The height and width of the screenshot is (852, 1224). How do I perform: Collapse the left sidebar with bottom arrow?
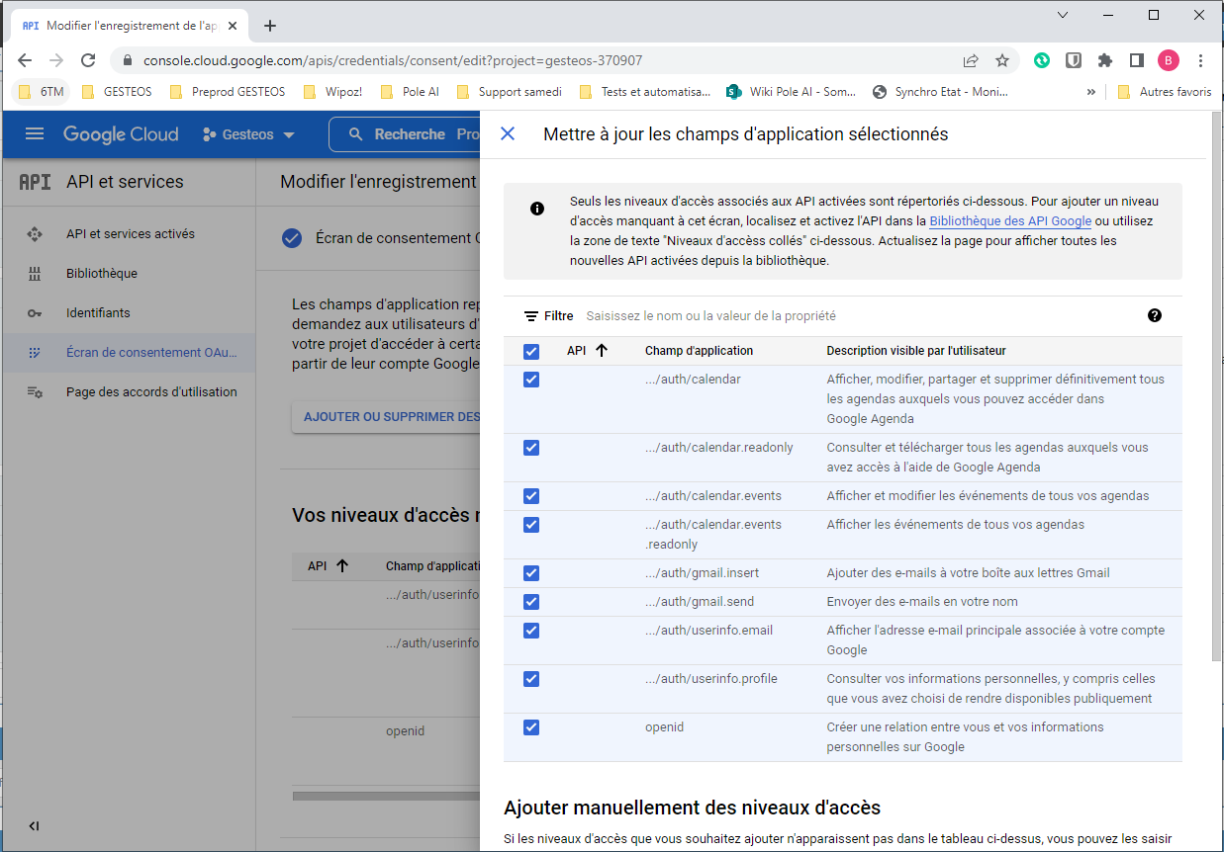pyautogui.click(x=35, y=826)
